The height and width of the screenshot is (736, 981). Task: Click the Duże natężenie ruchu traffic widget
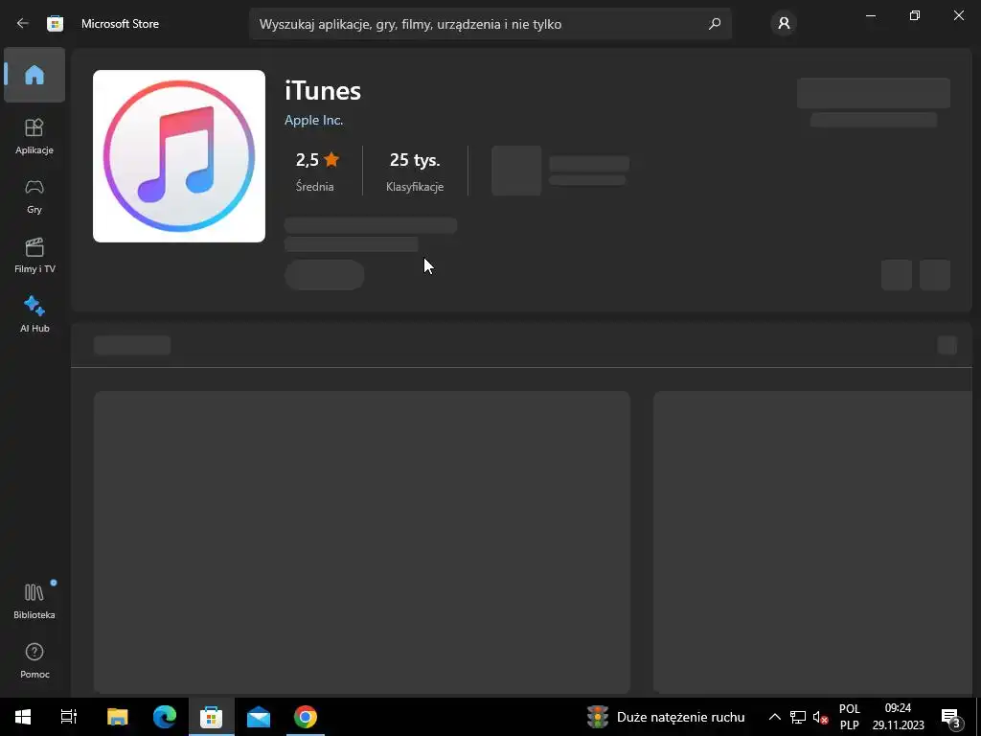coord(667,717)
